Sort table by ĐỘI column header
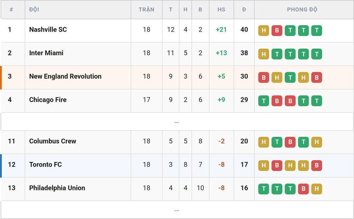354x219 pixels. click(x=34, y=10)
